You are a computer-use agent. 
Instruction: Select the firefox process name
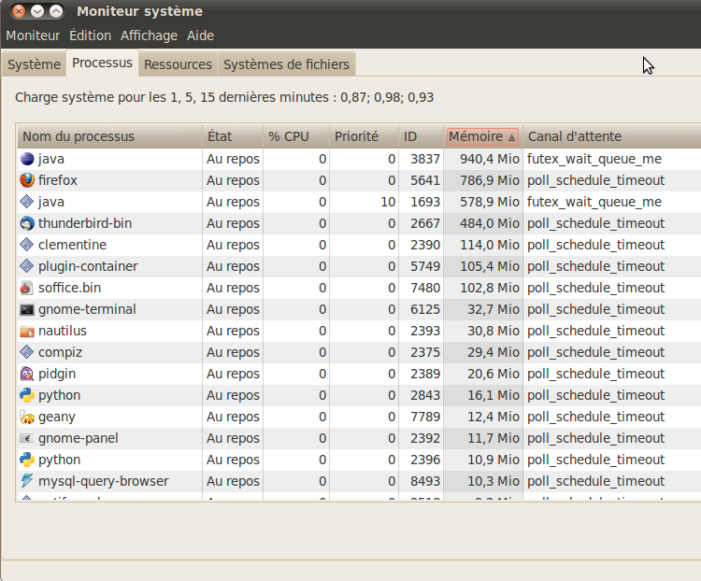[x=58, y=180]
